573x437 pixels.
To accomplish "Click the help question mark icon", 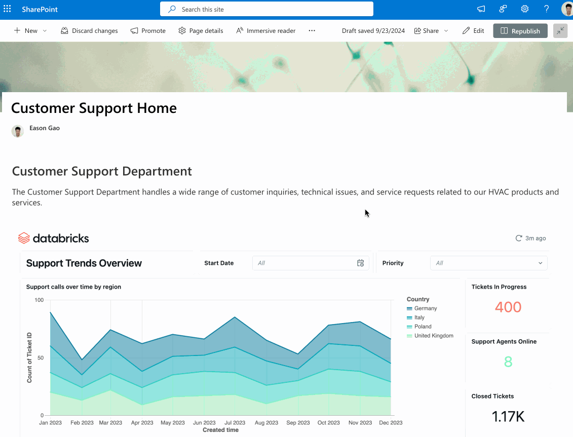I will [546, 9].
